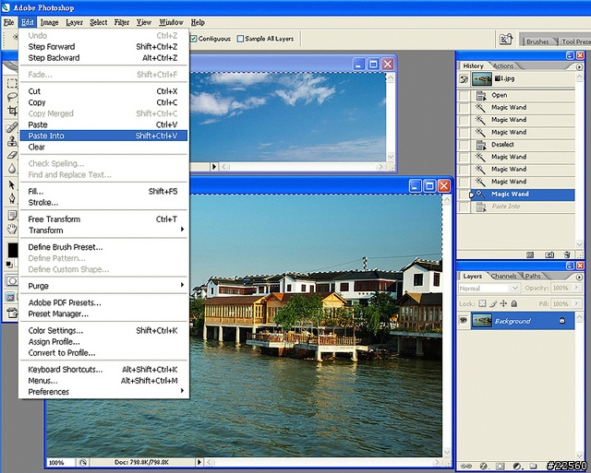Toggle the Contiguous checkbox
The image size is (591, 473).
pyautogui.click(x=194, y=39)
